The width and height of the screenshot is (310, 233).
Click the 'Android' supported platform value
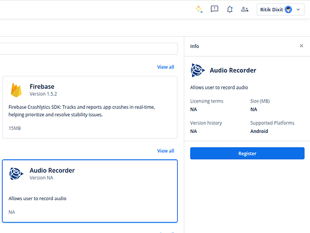(259, 131)
